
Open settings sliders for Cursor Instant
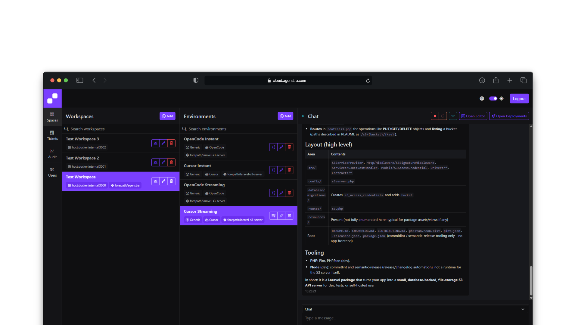pyautogui.click(x=273, y=170)
